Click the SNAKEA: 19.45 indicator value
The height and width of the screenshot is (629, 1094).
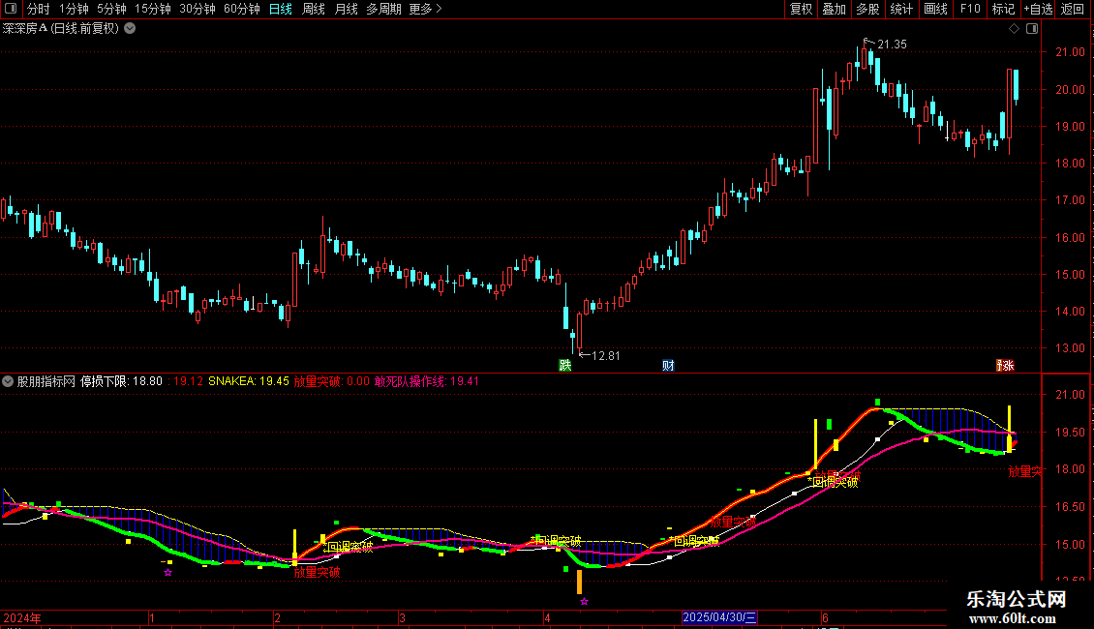point(249,381)
